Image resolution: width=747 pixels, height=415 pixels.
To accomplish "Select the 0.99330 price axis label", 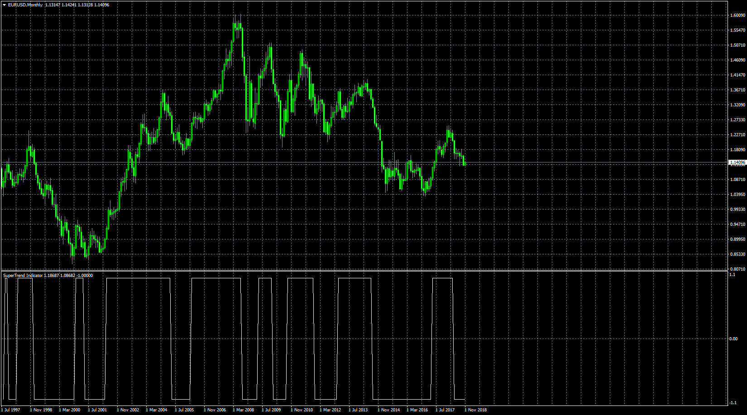I will tap(737, 210).
